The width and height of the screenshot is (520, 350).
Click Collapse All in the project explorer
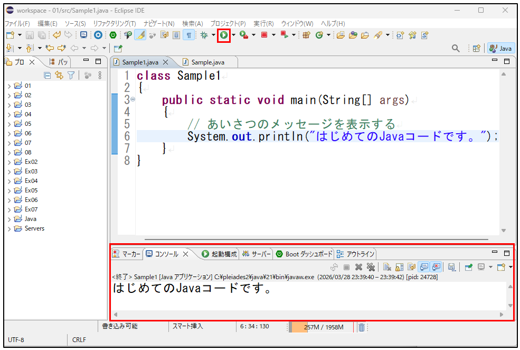[48, 76]
